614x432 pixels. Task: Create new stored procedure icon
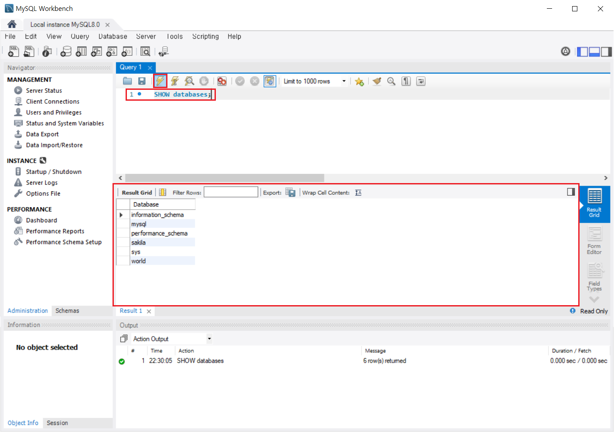112,51
